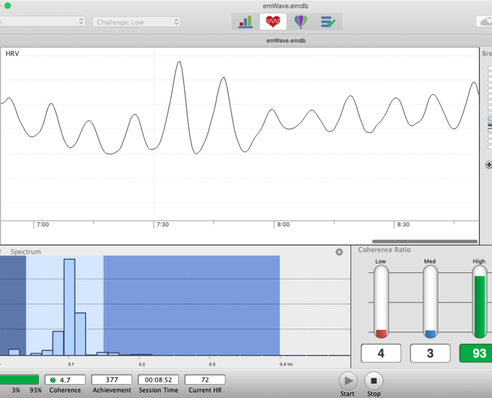Viewport: 492px width, 398px height.
Task: Click the High coherence ratio value 93
Action: [476, 353]
